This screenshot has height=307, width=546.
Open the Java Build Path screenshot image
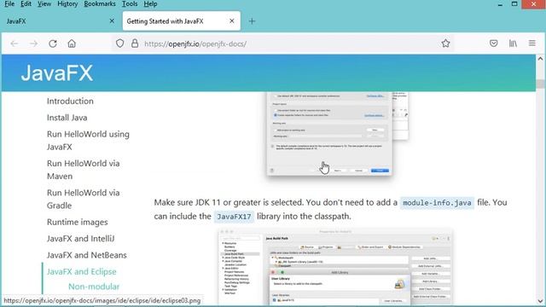click(x=335, y=267)
